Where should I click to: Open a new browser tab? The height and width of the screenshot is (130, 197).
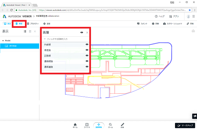pos(35,5)
